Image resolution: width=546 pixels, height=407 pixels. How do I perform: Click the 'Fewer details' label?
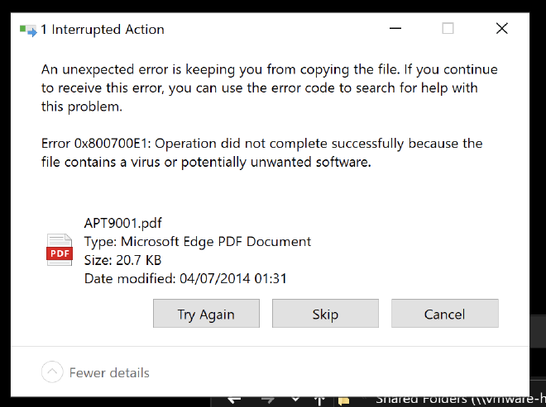(x=109, y=372)
